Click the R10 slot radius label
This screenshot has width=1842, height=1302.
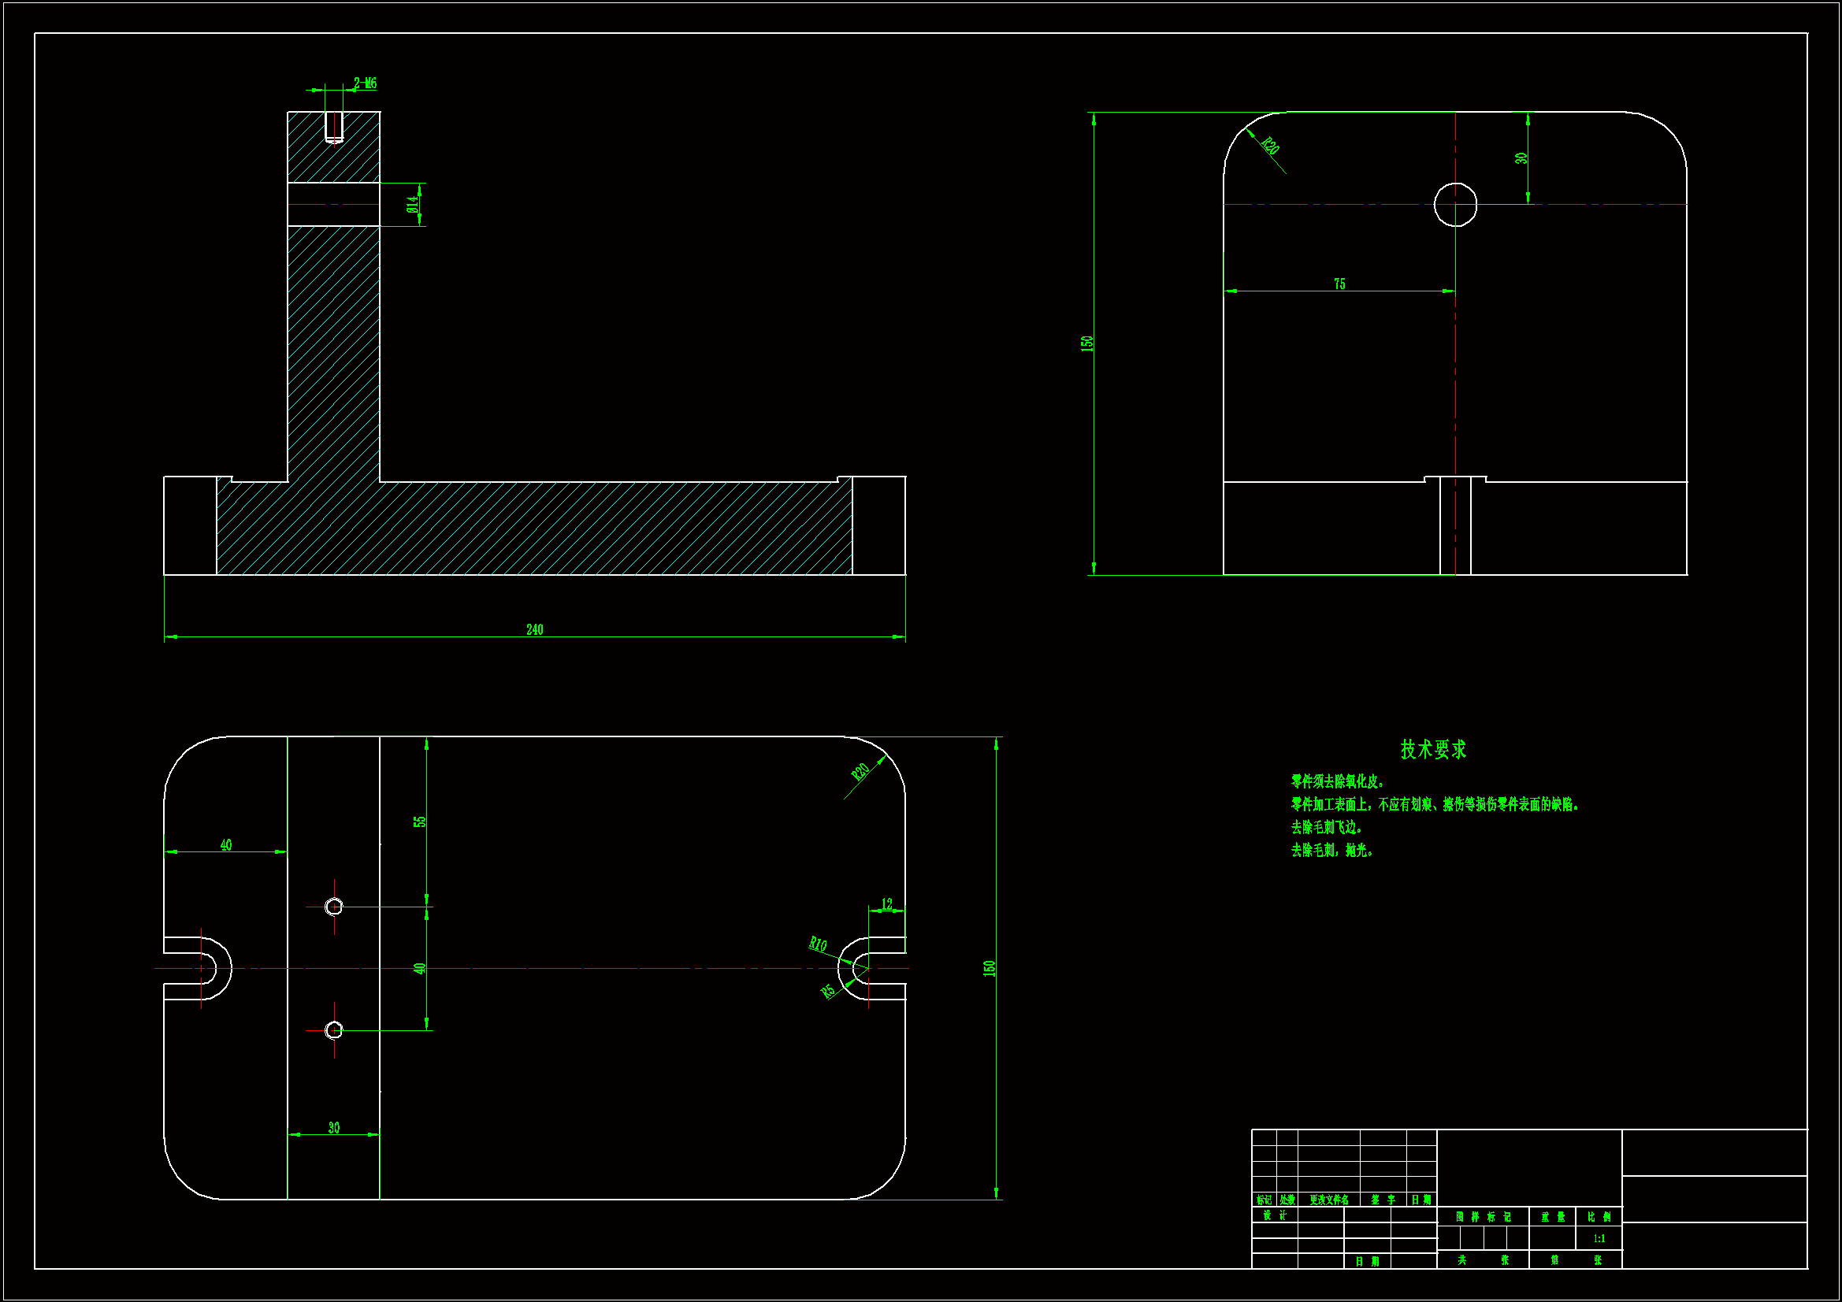point(818,944)
